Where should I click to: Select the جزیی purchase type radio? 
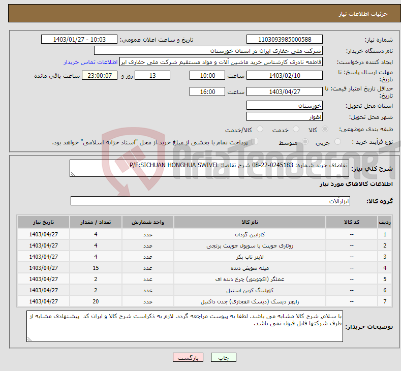[x=338, y=142]
